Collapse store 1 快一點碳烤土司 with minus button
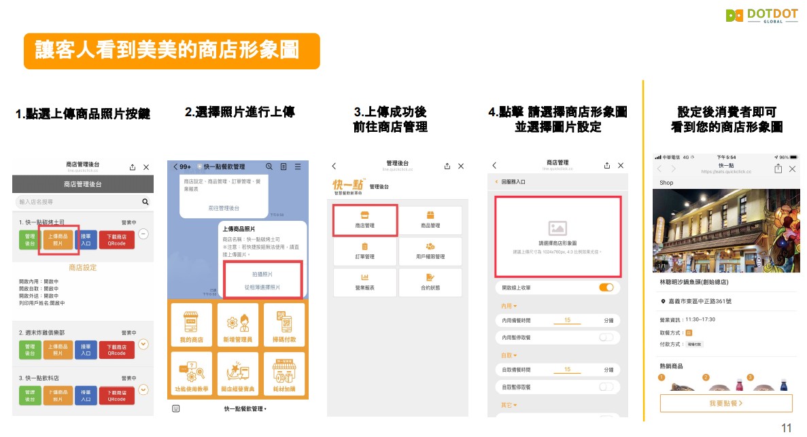This screenshot has width=807, height=437. tap(143, 234)
